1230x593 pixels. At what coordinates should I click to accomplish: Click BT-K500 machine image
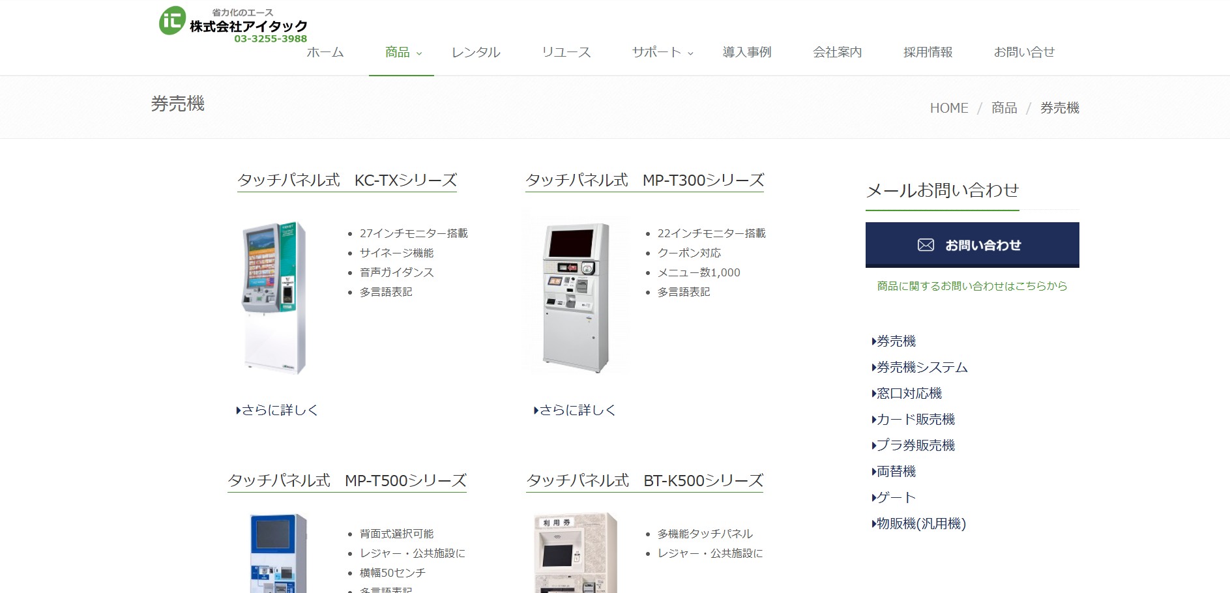pyautogui.click(x=576, y=553)
